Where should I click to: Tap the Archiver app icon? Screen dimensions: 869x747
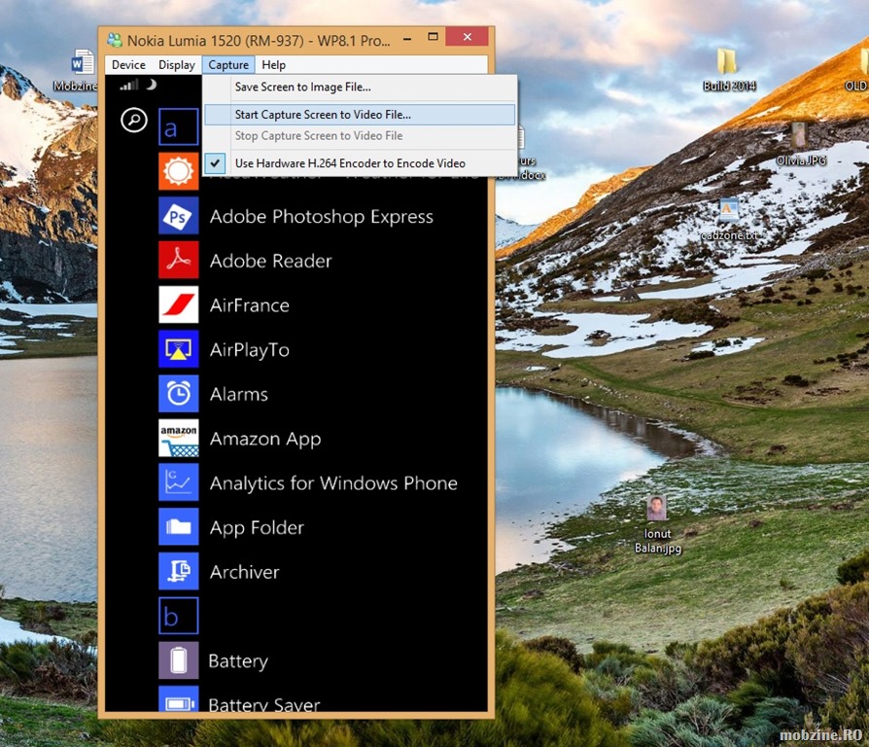pyautogui.click(x=179, y=571)
